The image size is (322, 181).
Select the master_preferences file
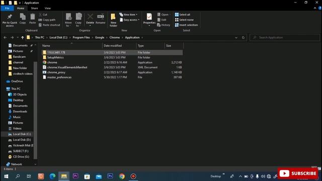(x=112, y=77)
